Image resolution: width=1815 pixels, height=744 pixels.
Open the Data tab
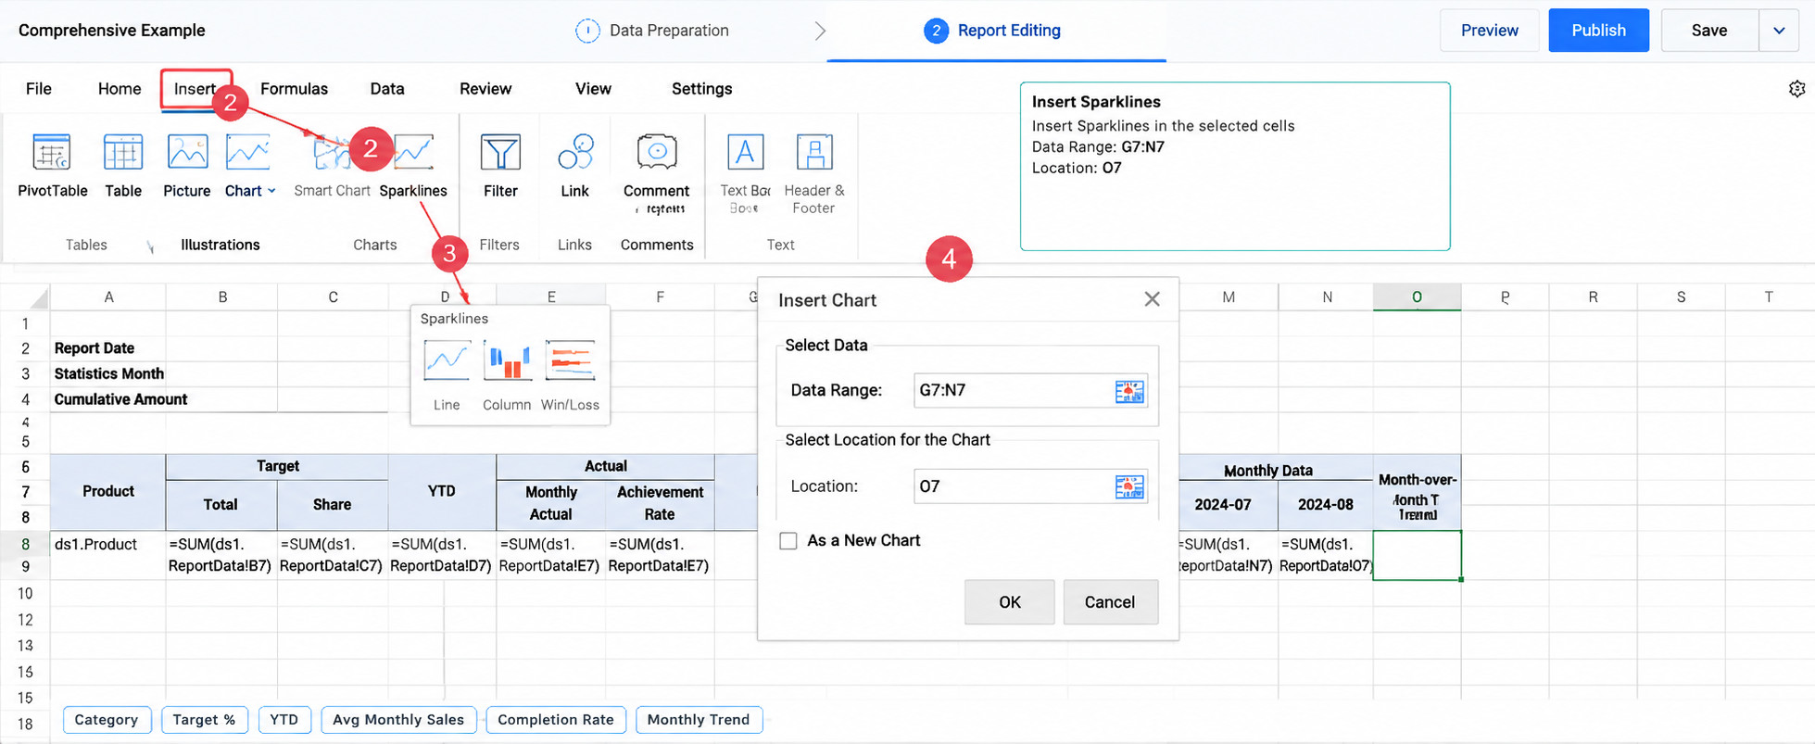click(387, 89)
